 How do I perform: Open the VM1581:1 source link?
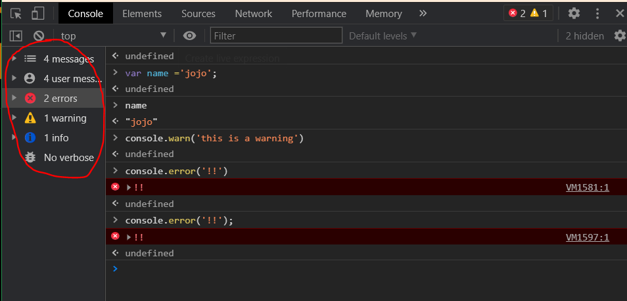click(587, 187)
